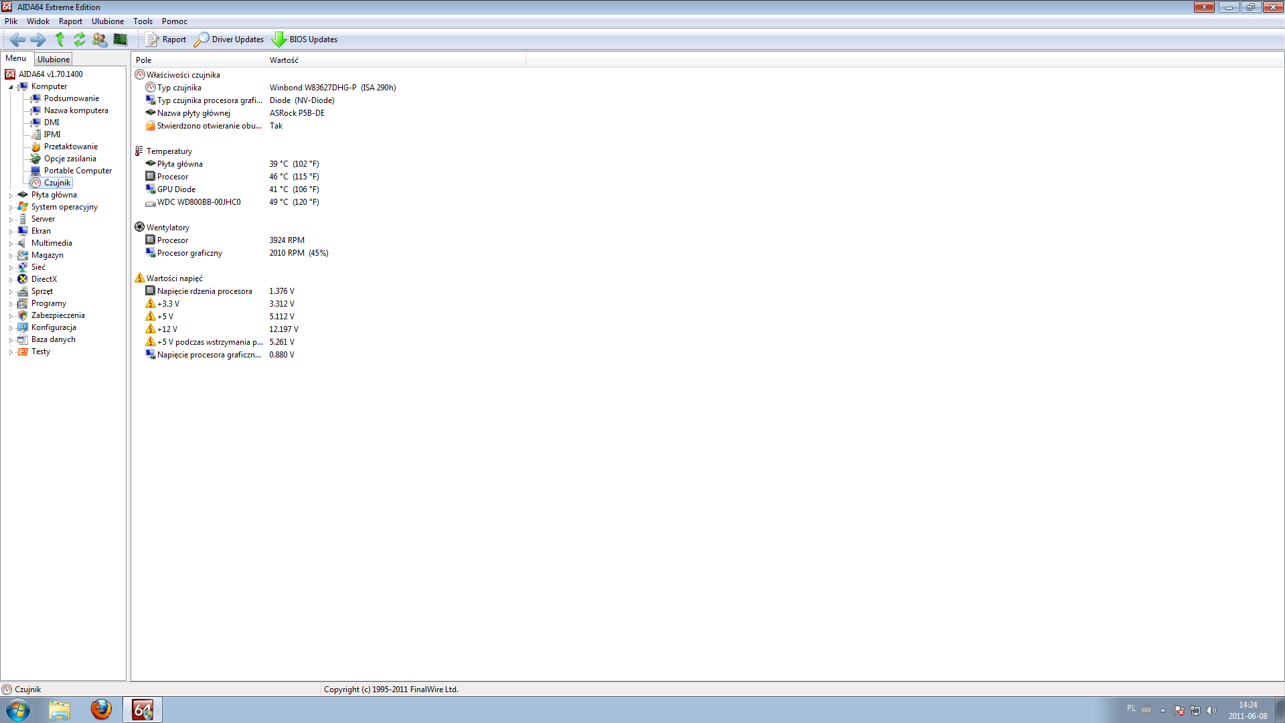Select DMI in the tree
This screenshot has width=1285, height=723.
coord(52,123)
